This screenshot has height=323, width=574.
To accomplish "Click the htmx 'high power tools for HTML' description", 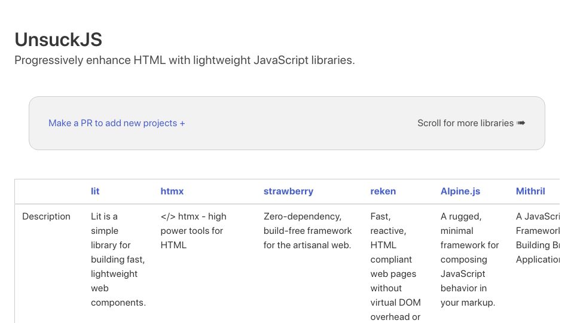I will [193, 231].
